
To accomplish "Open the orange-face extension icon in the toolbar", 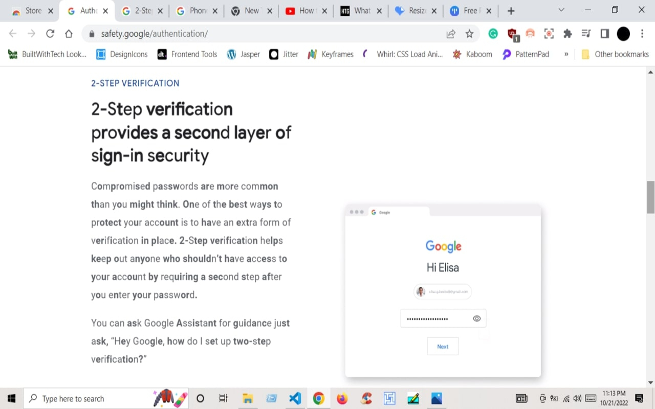I will [x=530, y=34].
